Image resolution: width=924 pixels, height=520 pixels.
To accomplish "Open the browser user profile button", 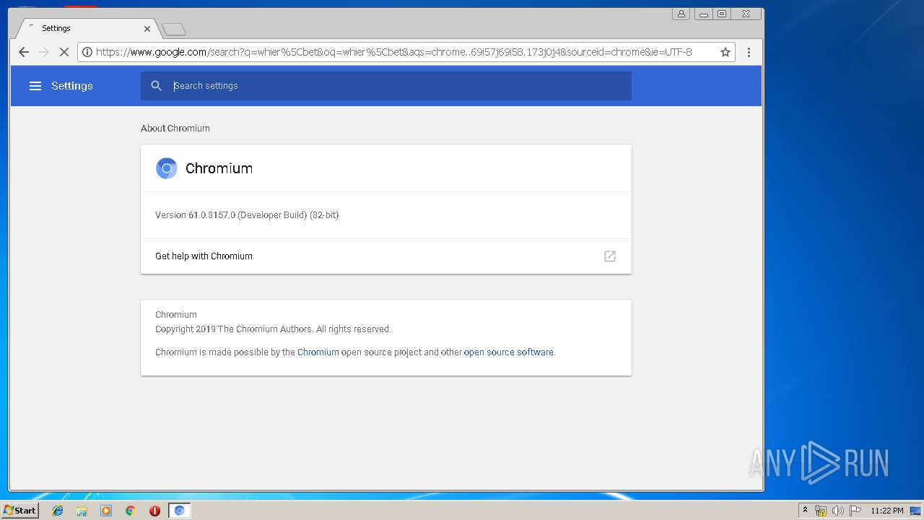I will pos(681,14).
